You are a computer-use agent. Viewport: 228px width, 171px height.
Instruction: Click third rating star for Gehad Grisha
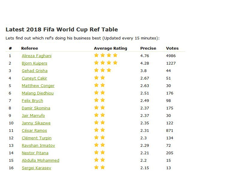pos(109,70)
